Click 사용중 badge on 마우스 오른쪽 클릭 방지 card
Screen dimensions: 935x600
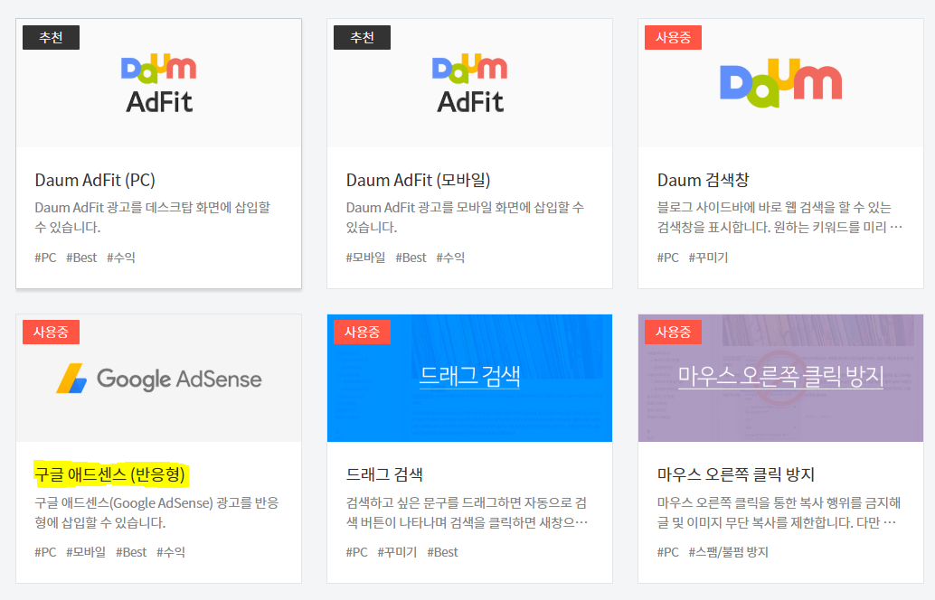coord(674,332)
